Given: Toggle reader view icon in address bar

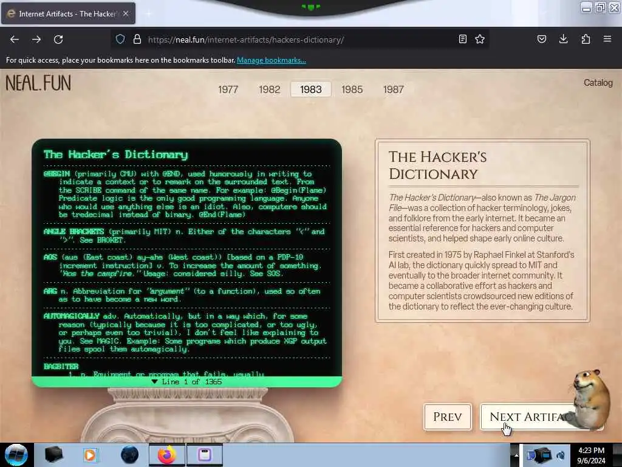Looking at the screenshot, I should (462, 39).
